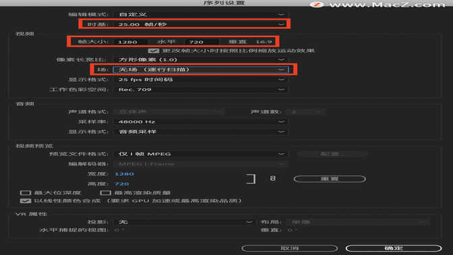
Task: Open the 采样率 dropdown showing 48000 Hz
Action: (200, 121)
